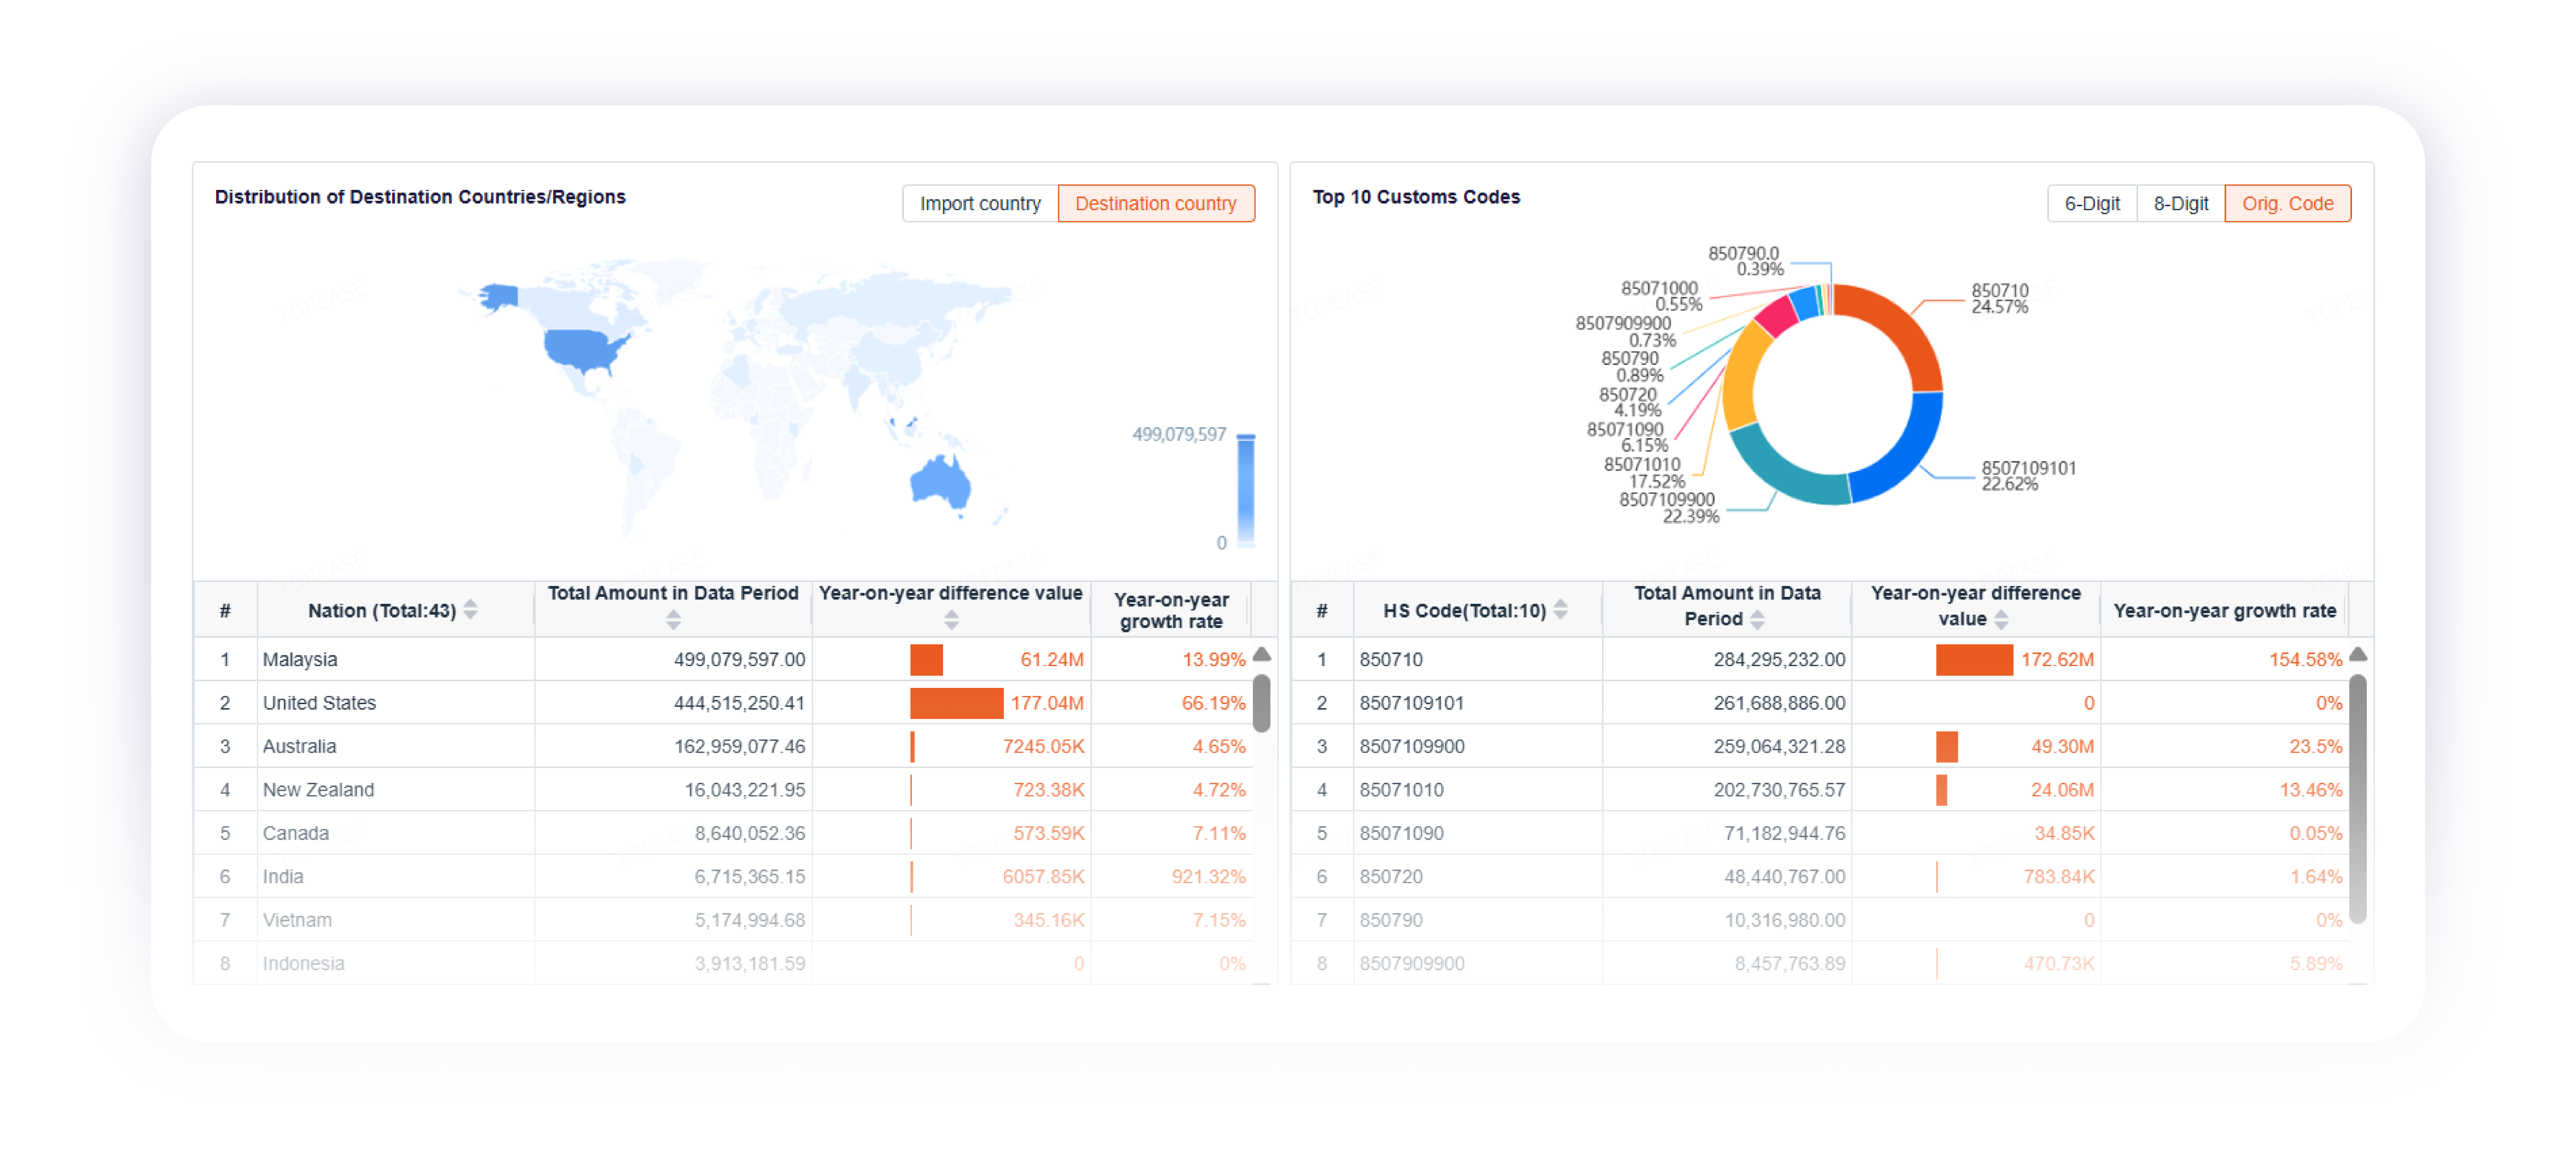
Task: Switch customs codes to 8-Digit
Action: click(x=2180, y=203)
